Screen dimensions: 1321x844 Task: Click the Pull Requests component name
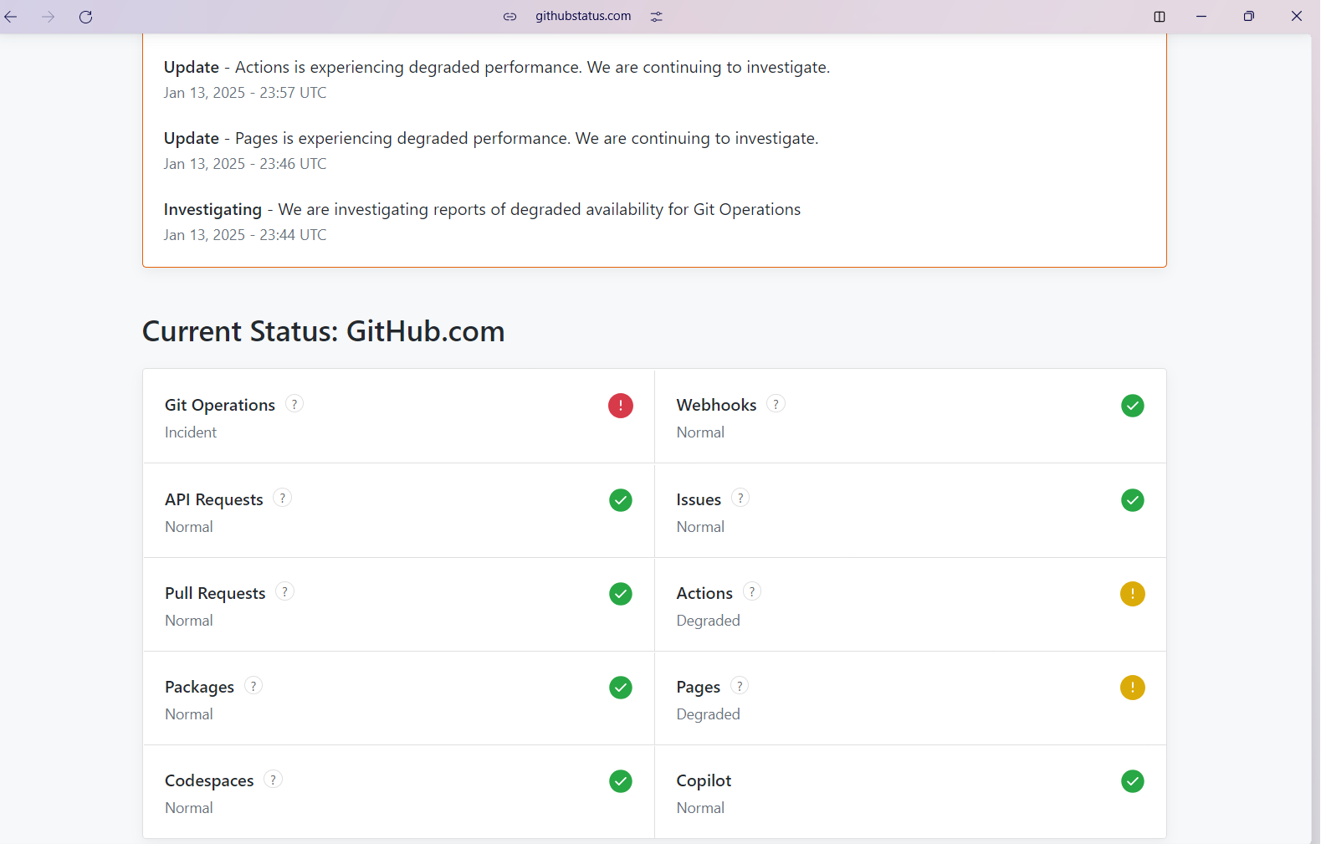coord(215,593)
